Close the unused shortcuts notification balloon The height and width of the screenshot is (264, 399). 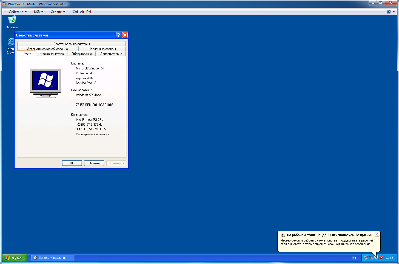point(377,234)
